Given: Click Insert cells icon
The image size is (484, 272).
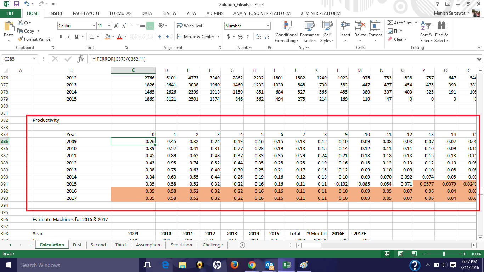Looking at the screenshot, I should click(345, 26).
